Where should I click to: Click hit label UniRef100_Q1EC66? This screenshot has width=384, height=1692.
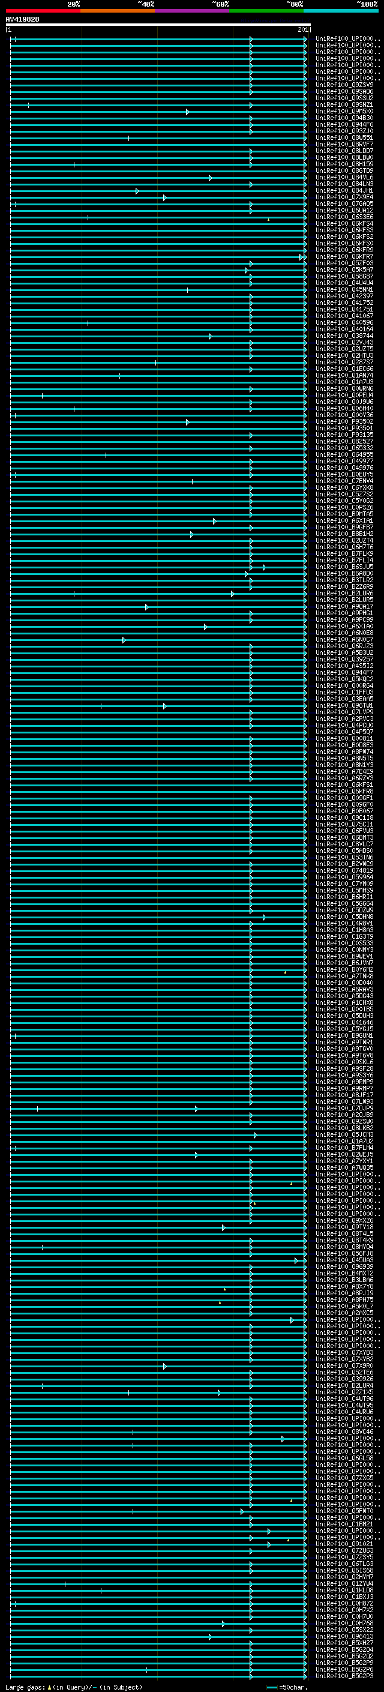tap(344, 369)
